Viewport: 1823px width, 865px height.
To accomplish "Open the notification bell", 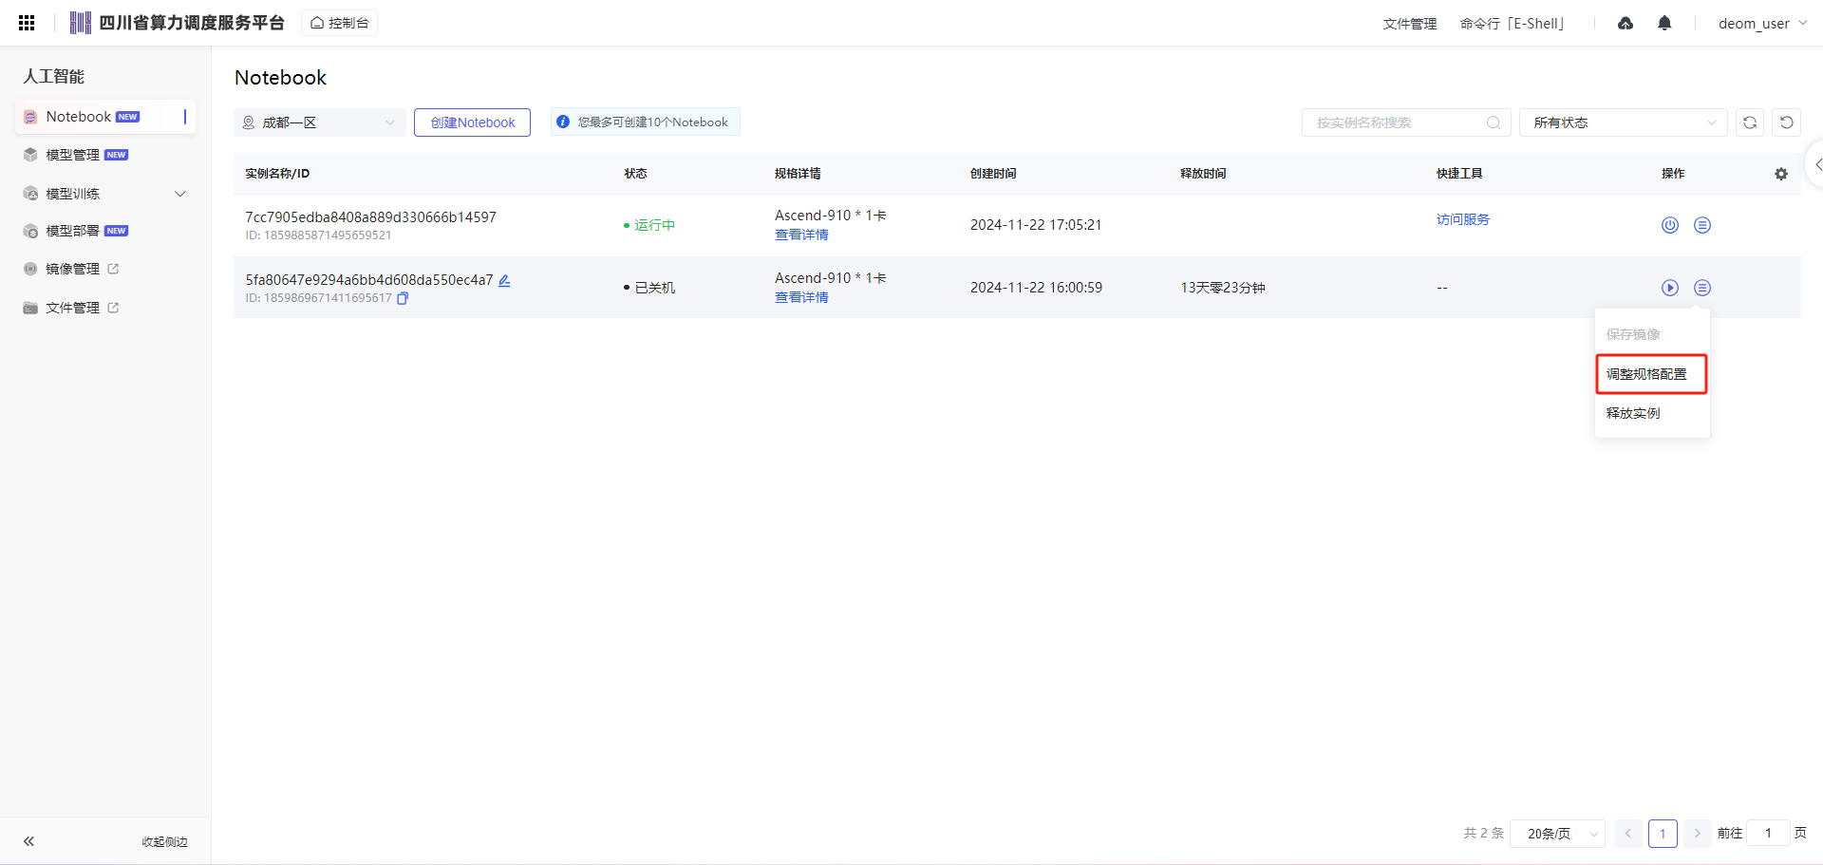I will click(1664, 23).
